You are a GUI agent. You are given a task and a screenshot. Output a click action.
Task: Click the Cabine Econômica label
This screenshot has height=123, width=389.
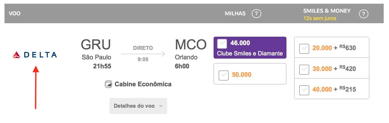pyautogui.click(x=143, y=84)
